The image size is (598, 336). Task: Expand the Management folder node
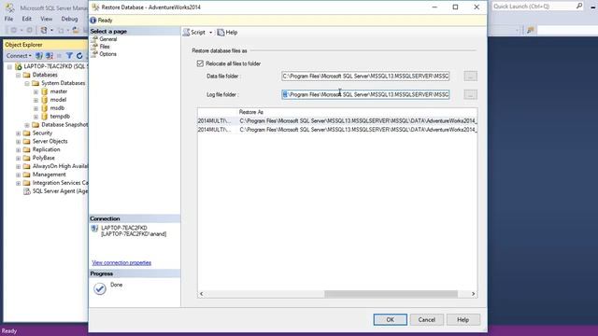18,175
